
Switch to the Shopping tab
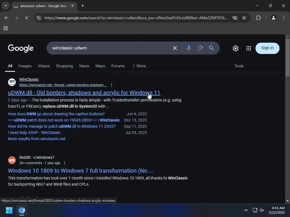[64, 66]
